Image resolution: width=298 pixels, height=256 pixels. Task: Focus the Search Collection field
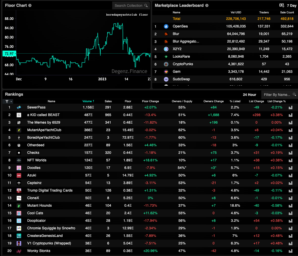[x=131, y=6]
